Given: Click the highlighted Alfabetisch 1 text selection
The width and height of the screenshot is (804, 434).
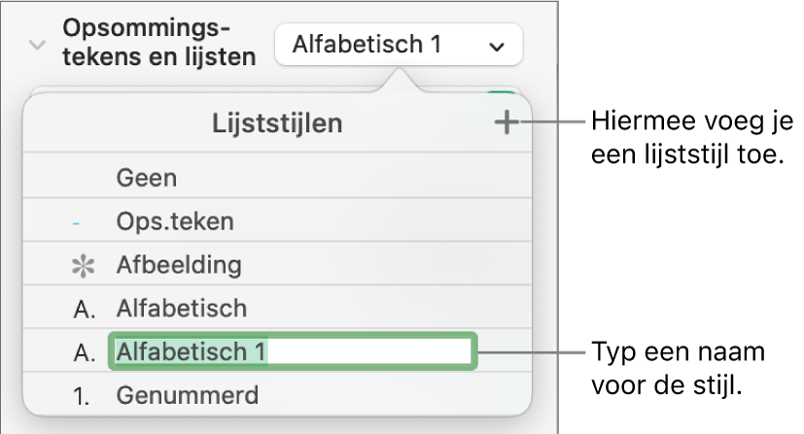Looking at the screenshot, I should click(191, 352).
